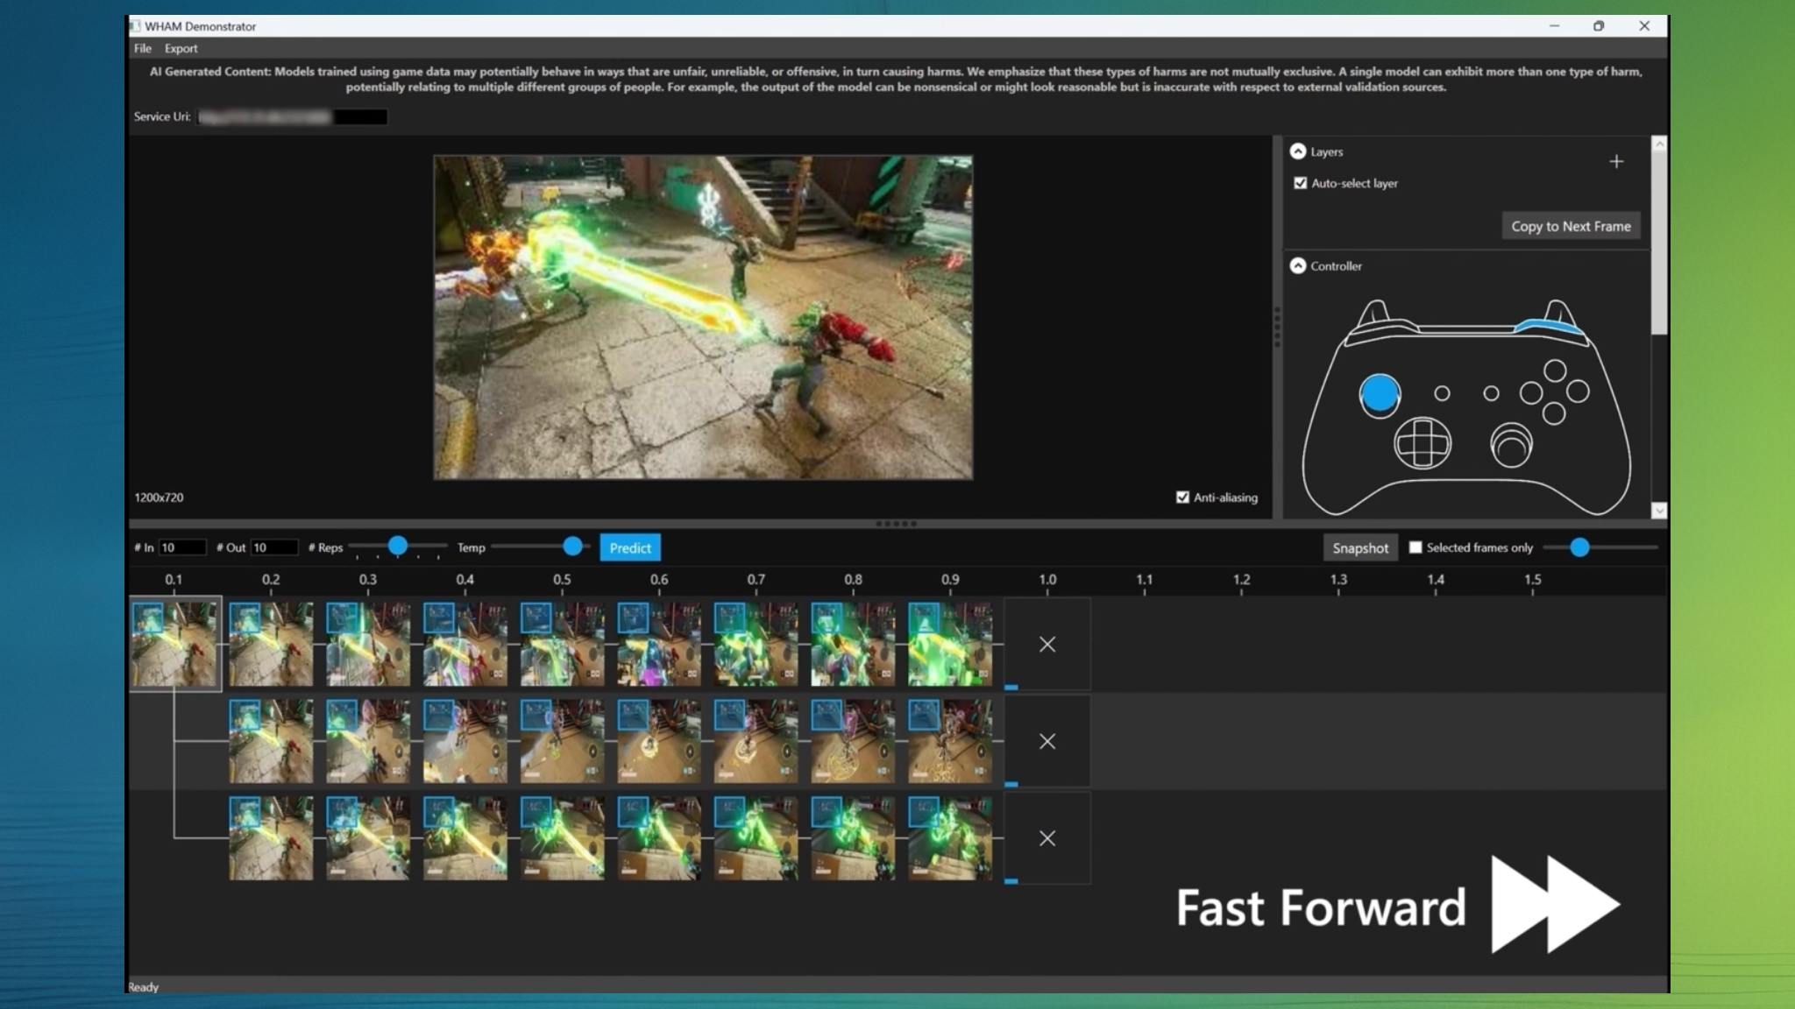Select the first row frame thumbnail at 0.5
Screen dimensions: 1795x1009
coord(562,645)
